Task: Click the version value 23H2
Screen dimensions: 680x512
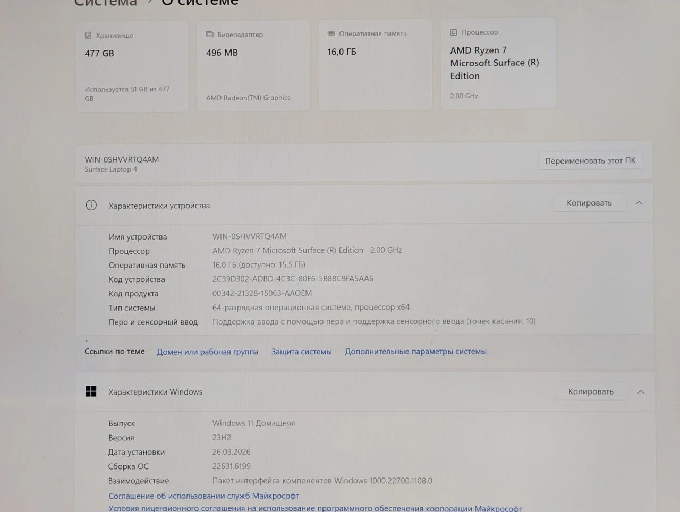Action: 222,438
